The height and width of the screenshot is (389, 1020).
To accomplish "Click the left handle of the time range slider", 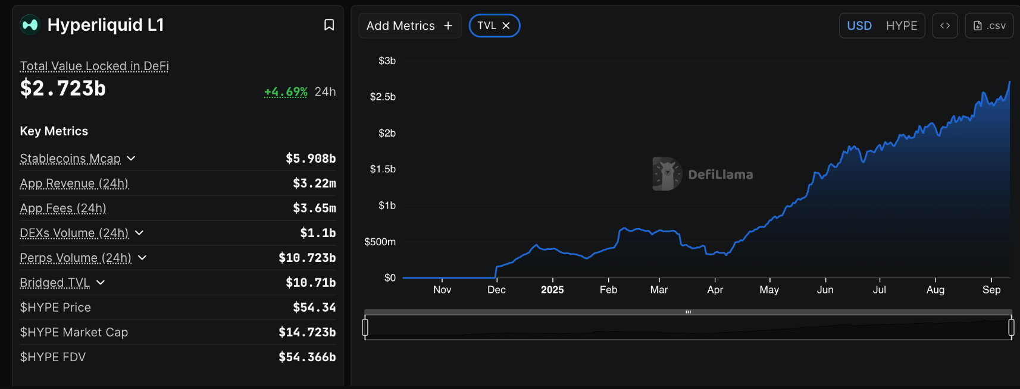I will [x=365, y=327].
